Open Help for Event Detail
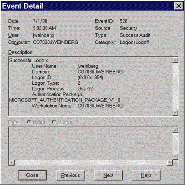The height and width of the screenshot is (185, 185). (146, 175)
